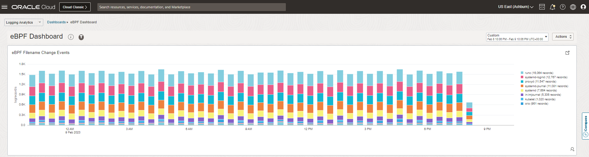Open the help question mark icon
Screen dimensions: 589x157
563,7
